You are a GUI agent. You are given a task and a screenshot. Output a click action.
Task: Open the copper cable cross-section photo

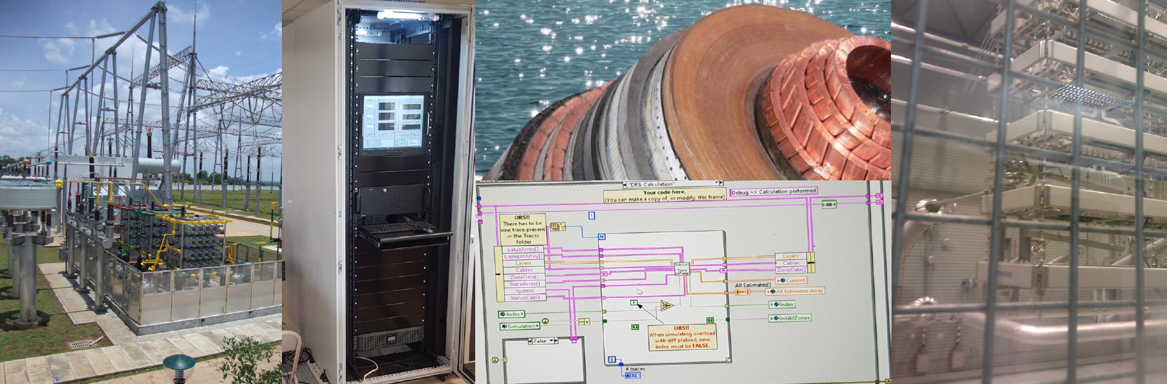683,90
